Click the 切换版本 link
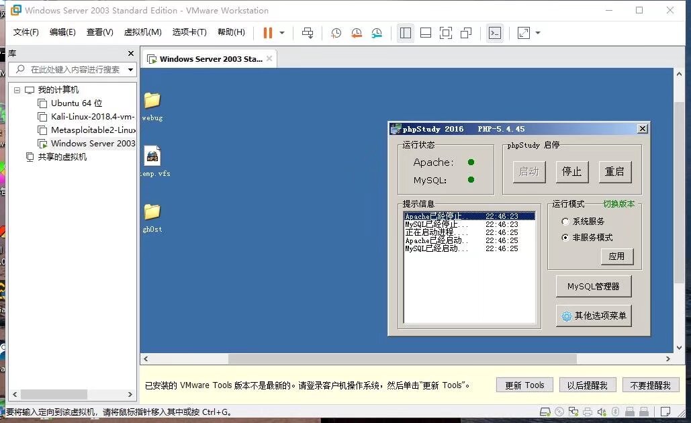Viewport: 691px width, 423px height. [618, 204]
